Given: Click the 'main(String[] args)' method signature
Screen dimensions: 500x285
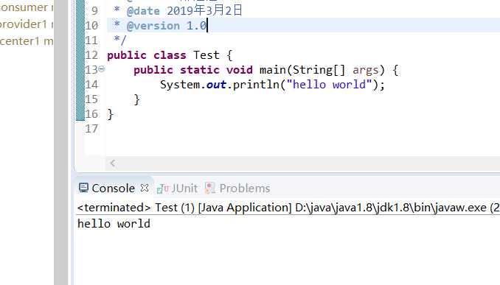Looking at the screenshot, I should 322,70.
